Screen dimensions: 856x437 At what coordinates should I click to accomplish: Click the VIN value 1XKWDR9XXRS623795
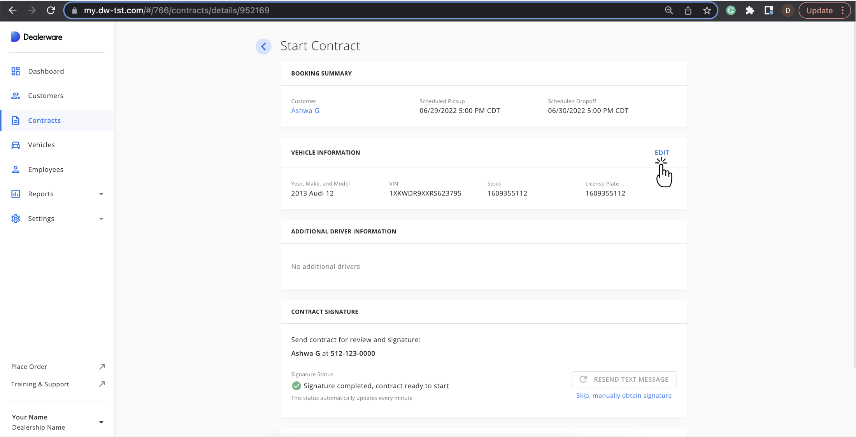point(425,193)
